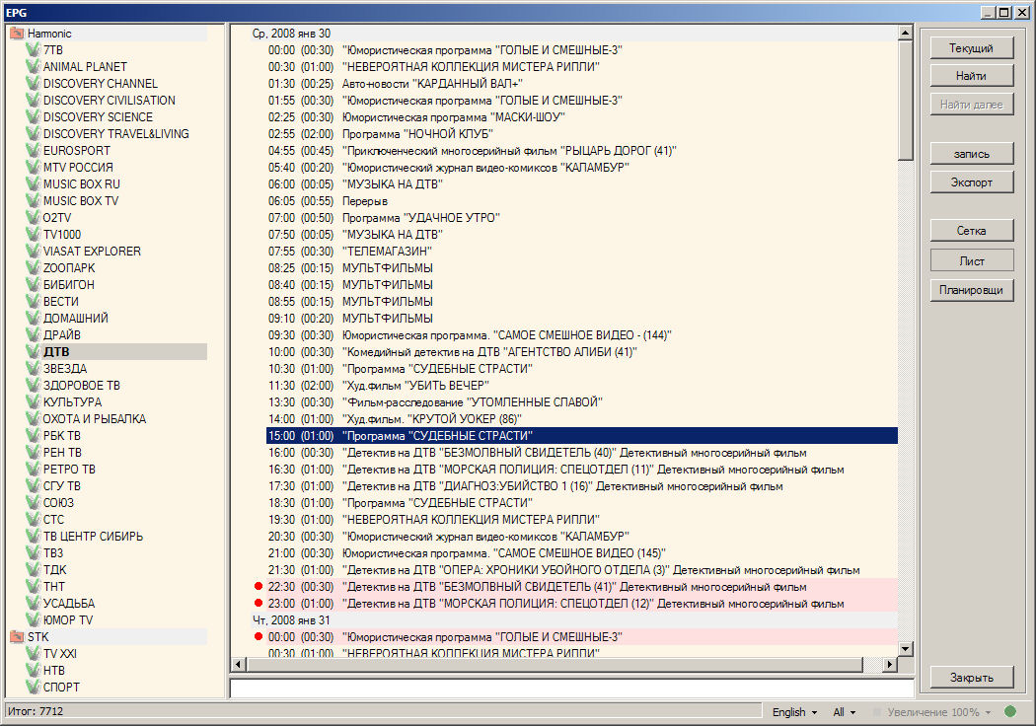
Task: Open the Увеличение 100% zoom dropdown
Action: tap(939, 712)
